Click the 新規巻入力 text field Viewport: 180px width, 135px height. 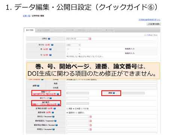click(145, 49)
